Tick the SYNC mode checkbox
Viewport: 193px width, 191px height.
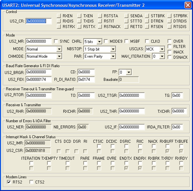[x=56, y=41]
